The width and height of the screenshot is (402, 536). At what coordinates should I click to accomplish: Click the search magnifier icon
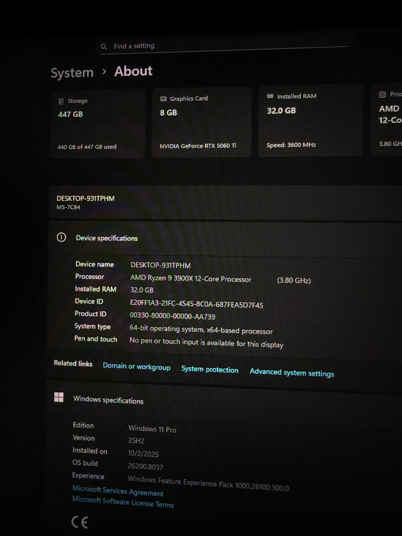103,46
